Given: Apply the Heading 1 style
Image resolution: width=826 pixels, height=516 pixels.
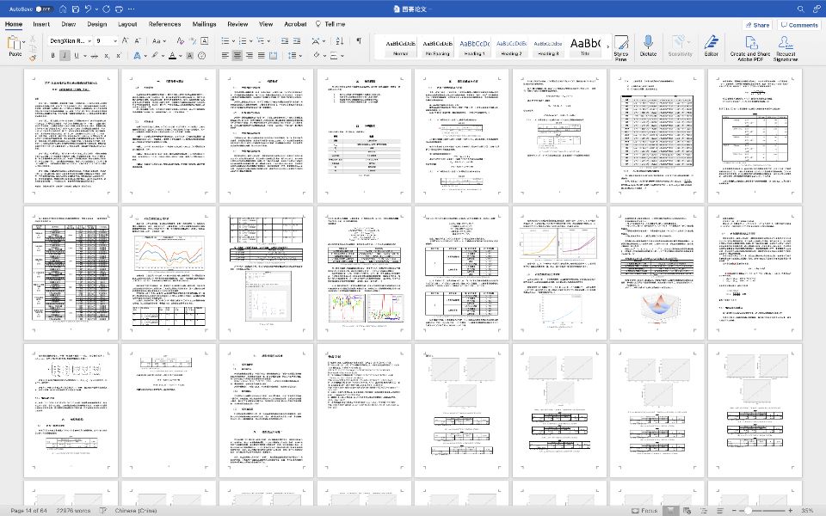Looking at the screenshot, I should tap(475, 46).
